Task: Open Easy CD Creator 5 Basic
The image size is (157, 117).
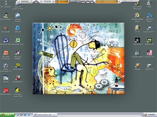Action: click(x=18, y=5)
